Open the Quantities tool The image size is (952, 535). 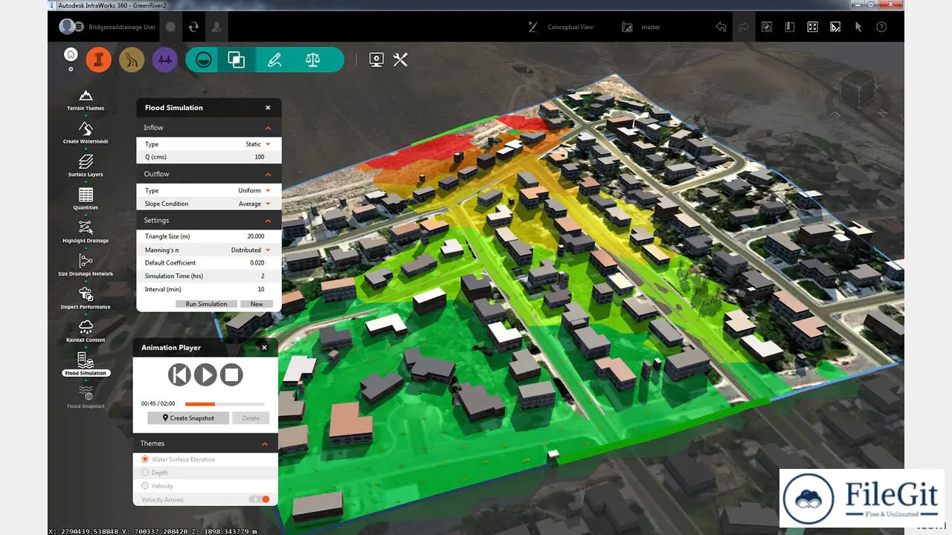pos(86,199)
